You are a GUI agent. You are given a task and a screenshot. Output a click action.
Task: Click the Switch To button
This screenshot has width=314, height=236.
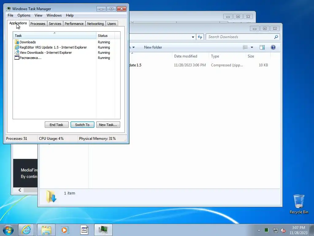click(82, 125)
